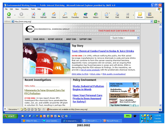Viewport: 167px width, 131px height.
Task: Click the Windows start button
Action: pyautogui.click(x=10, y=116)
